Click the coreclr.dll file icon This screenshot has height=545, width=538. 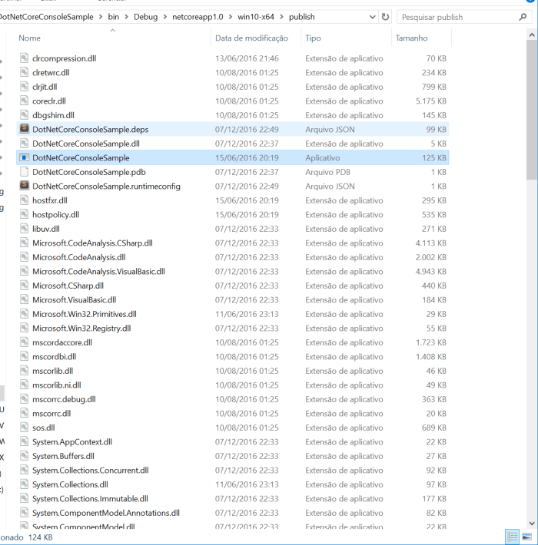(24, 101)
